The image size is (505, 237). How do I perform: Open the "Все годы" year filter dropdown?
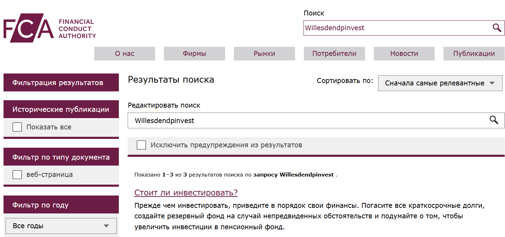point(61,226)
